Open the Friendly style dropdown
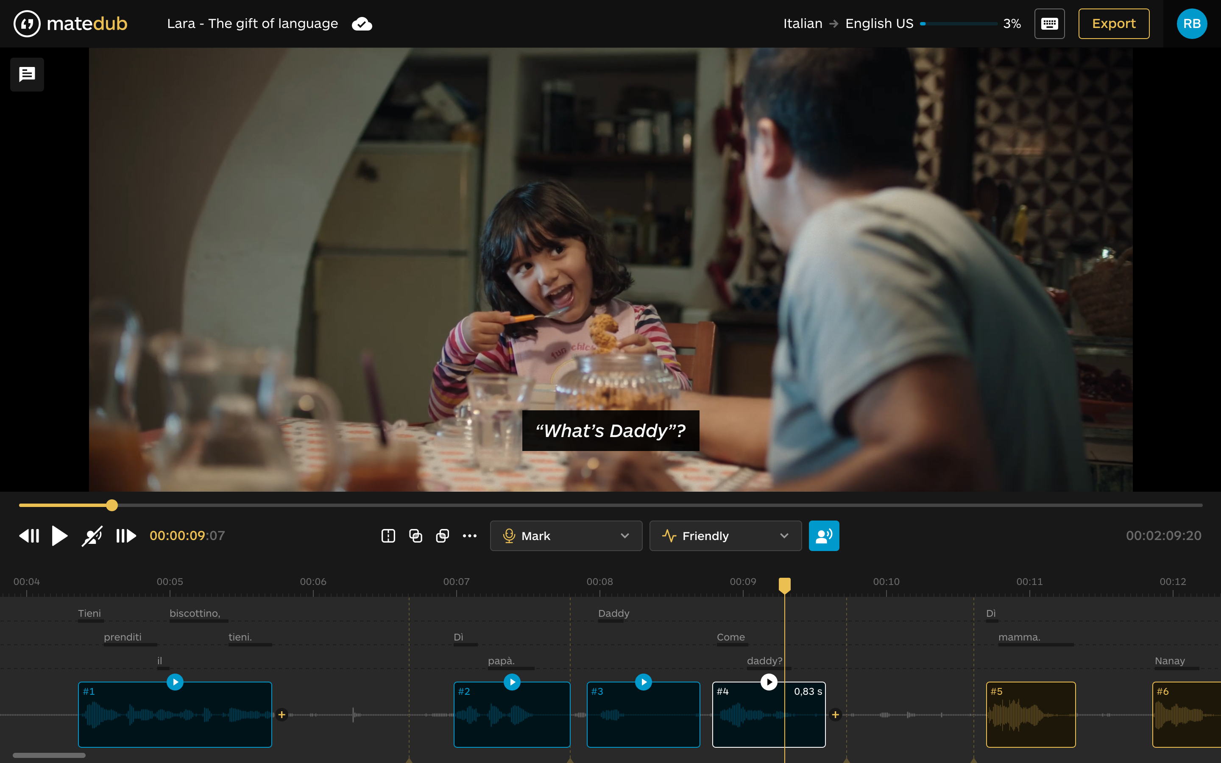Viewport: 1221px width, 763px height. click(x=725, y=536)
